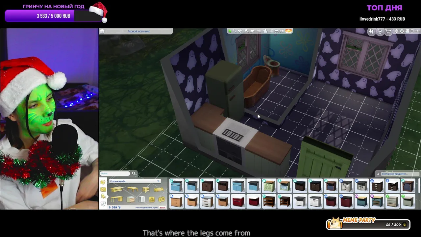Pick the orange closed-door counter thumbnail
Viewport: 421px width, 237px height.
click(177, 201)
